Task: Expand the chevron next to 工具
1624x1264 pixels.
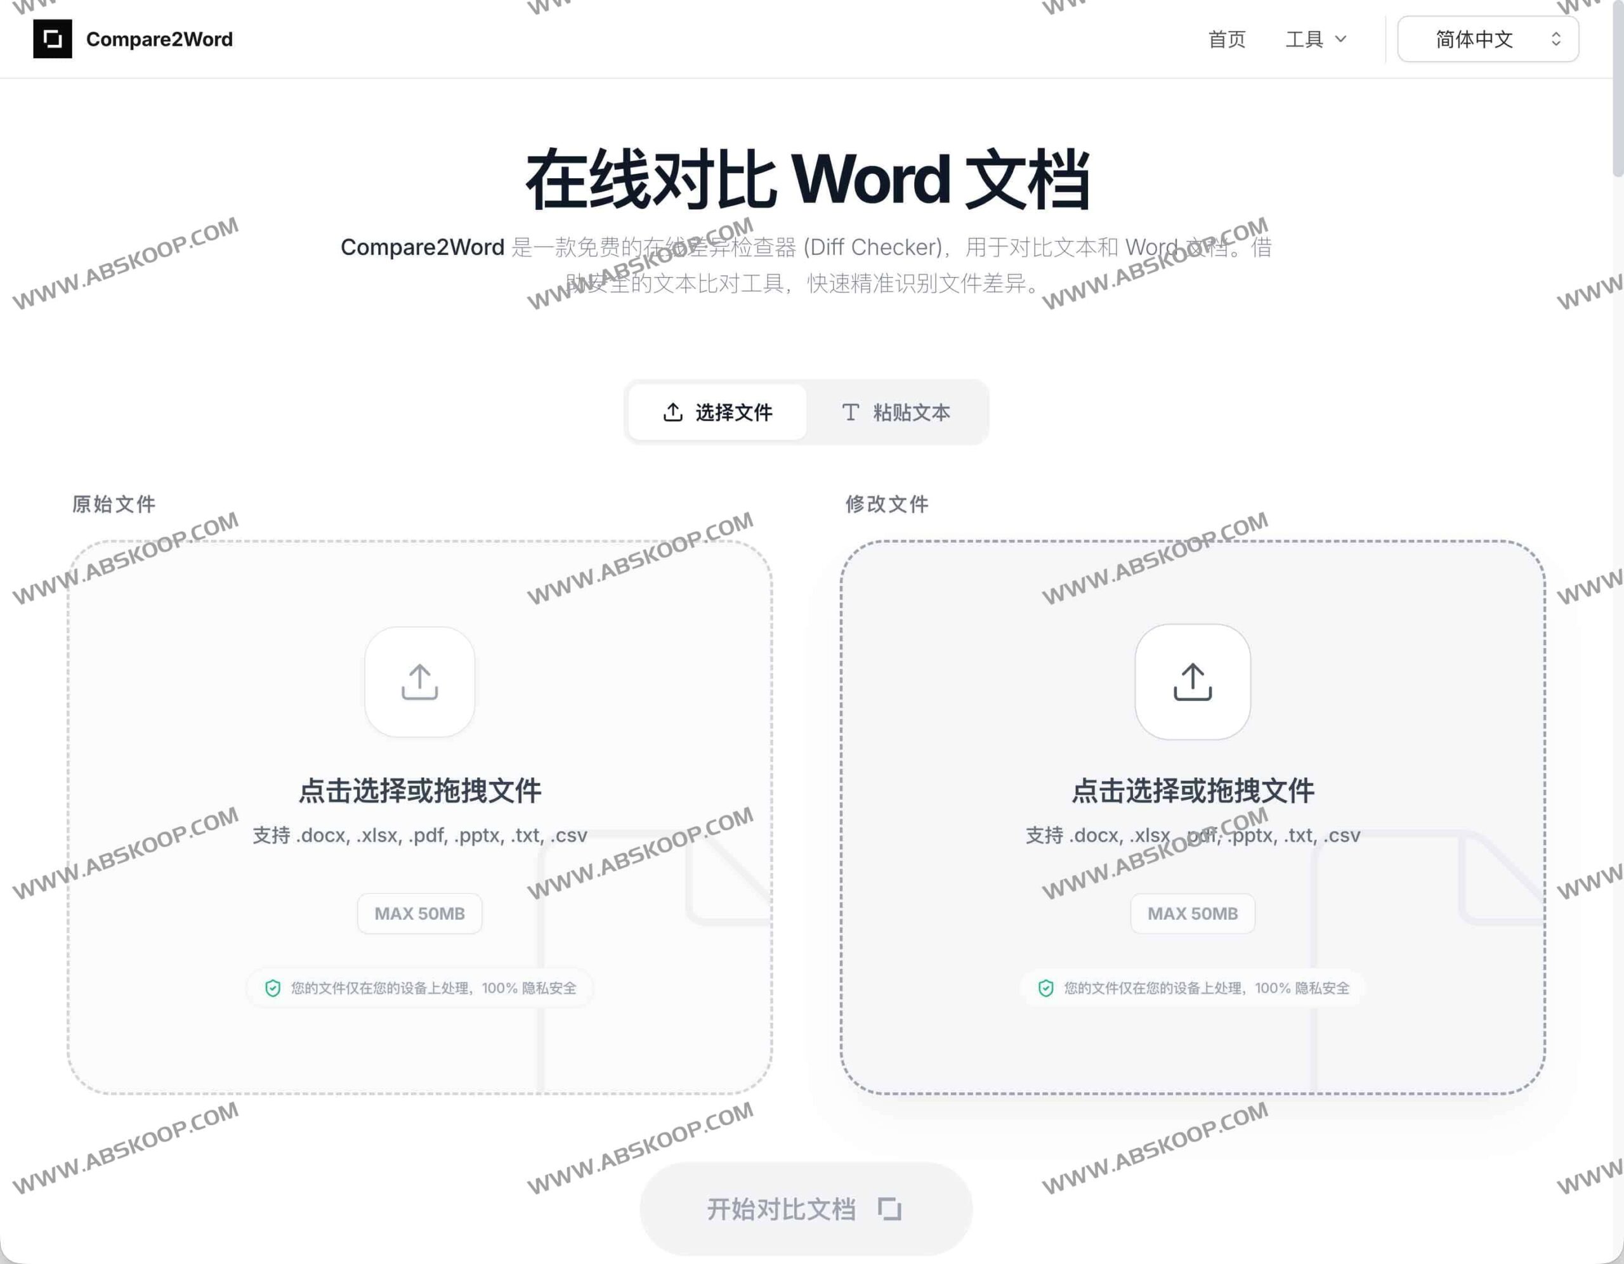Action: tap(1340, 39)
